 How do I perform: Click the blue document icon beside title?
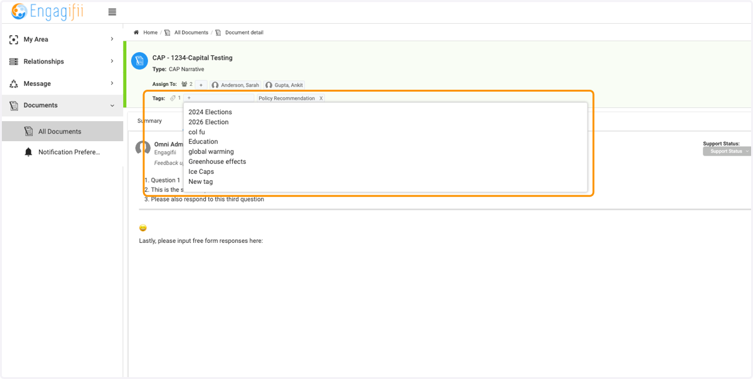click(139, 61)
